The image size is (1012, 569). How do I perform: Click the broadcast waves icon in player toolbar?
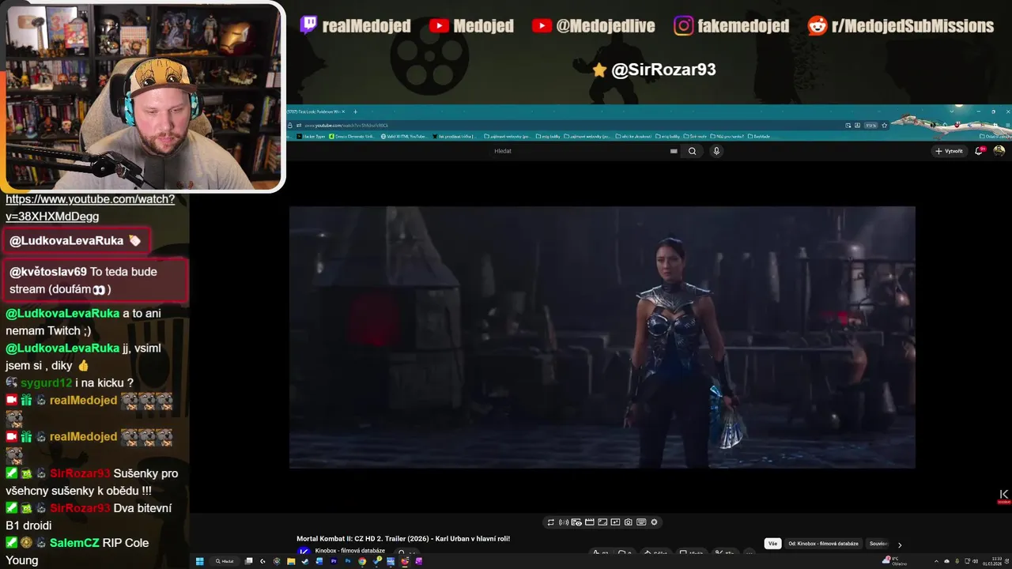click(x=564, y=522)
